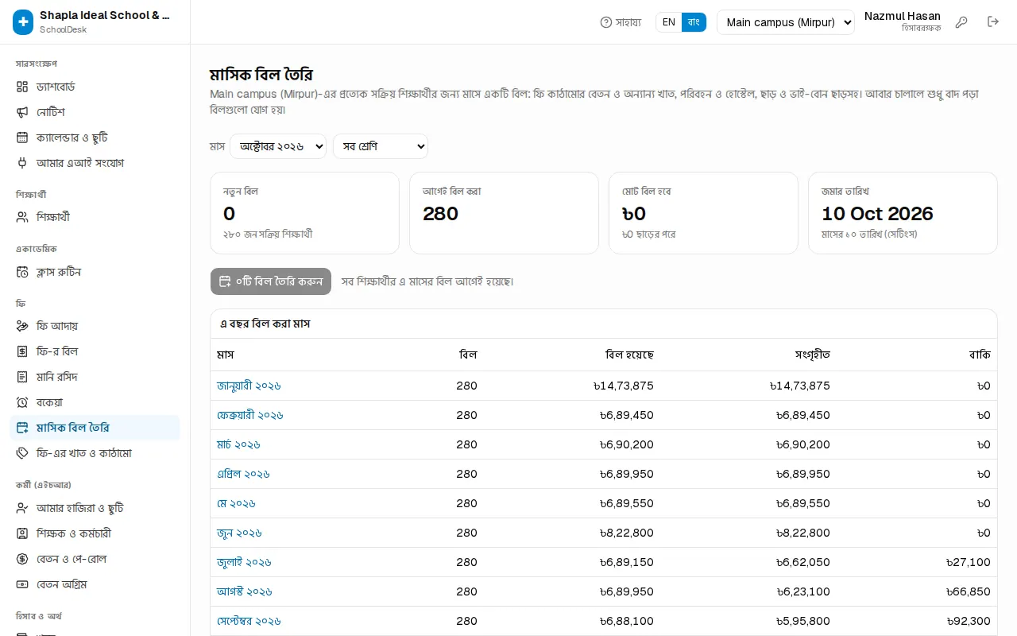Open the month dropdown showing অক্টোবর ২০২৬

[x=278, y=146]
